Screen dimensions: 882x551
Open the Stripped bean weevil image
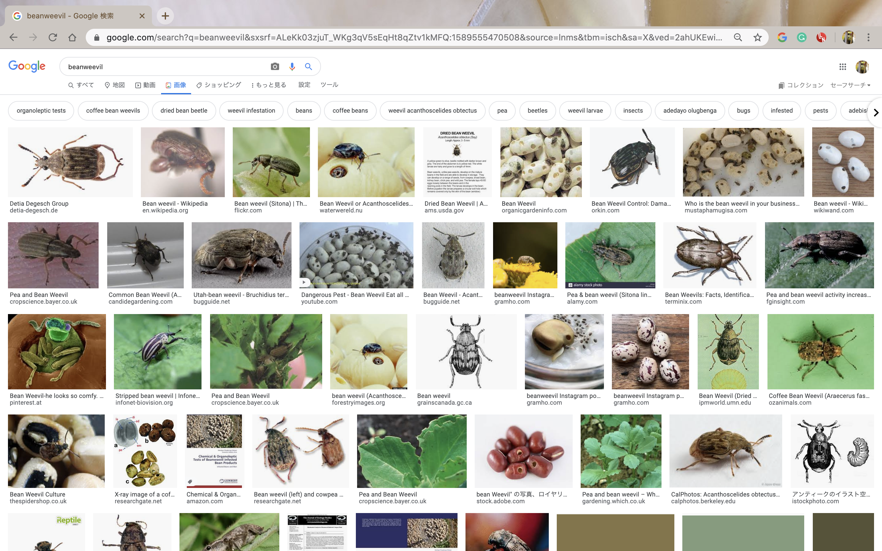(157, 352)
